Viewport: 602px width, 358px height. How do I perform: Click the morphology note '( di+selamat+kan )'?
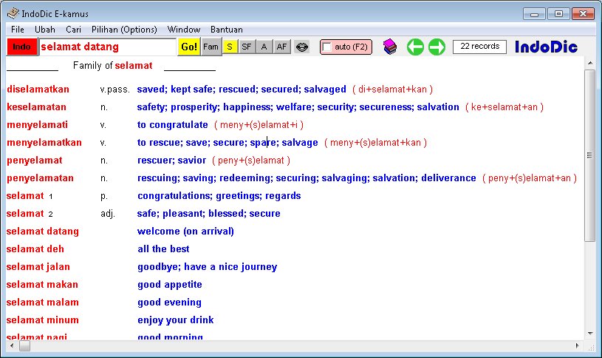click(x=392, y=89)
